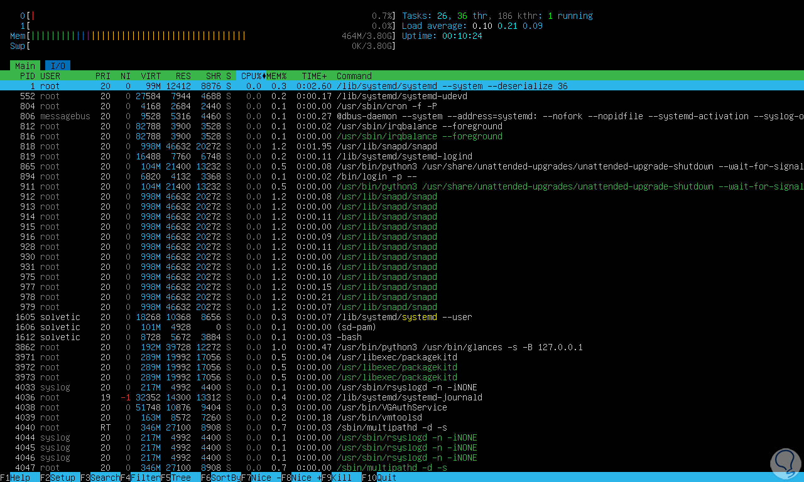Image resolution: width=804 pixels, height=482 pixels.
Task: Open the F6 SortBy menu
Action: (221, 478)
